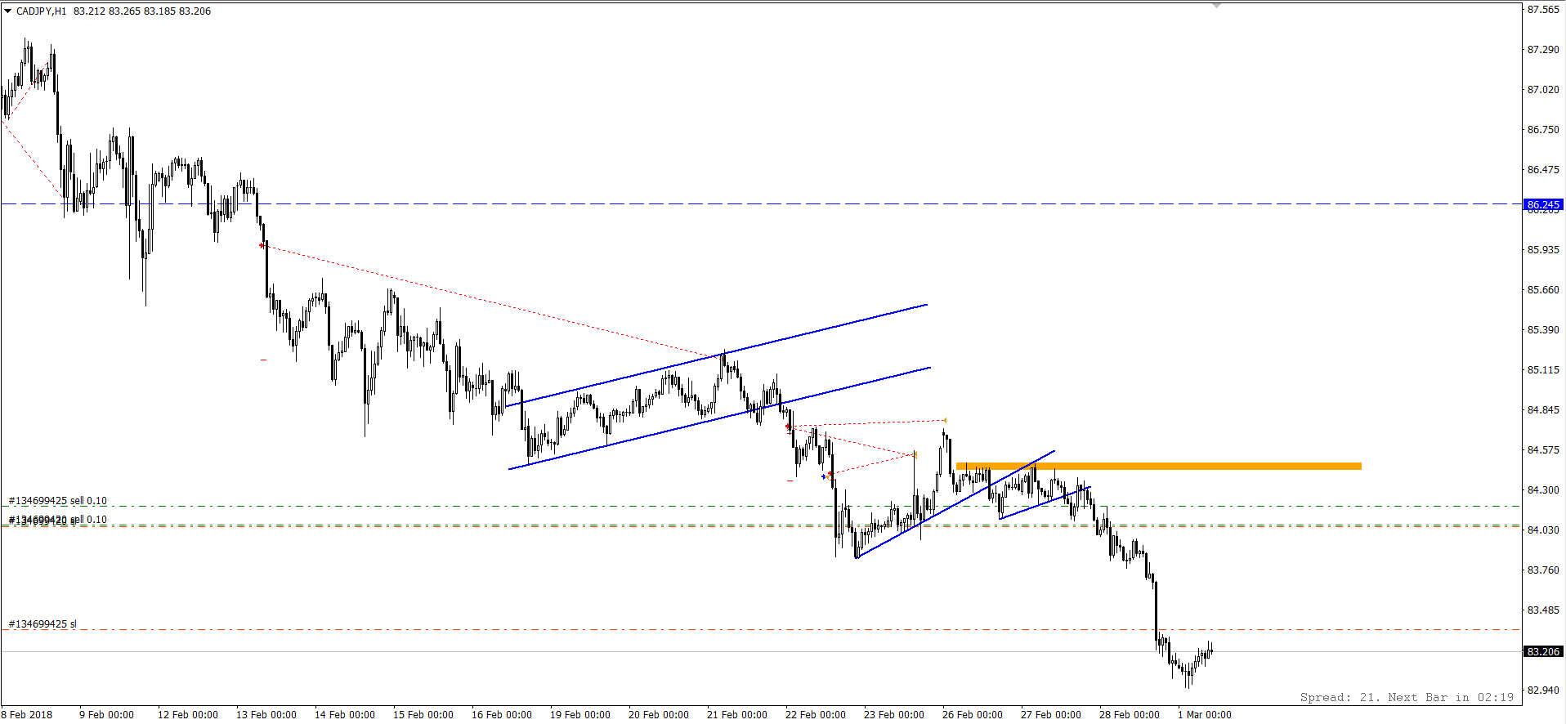
Task: Click the 85.660 price scale value
Action: [x=1543, y=290]
